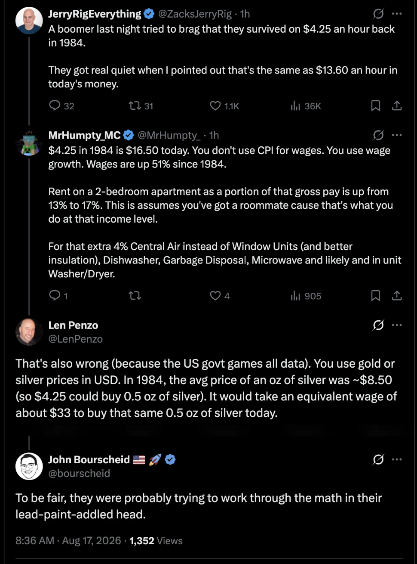
Task: Visit Len Penzo's profile name
Action: 73,325
